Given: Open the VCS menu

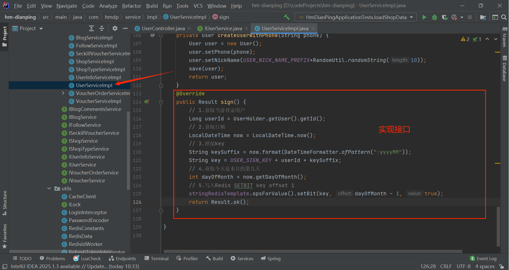Looking at the screenshot, I should [x=198, y=6].
